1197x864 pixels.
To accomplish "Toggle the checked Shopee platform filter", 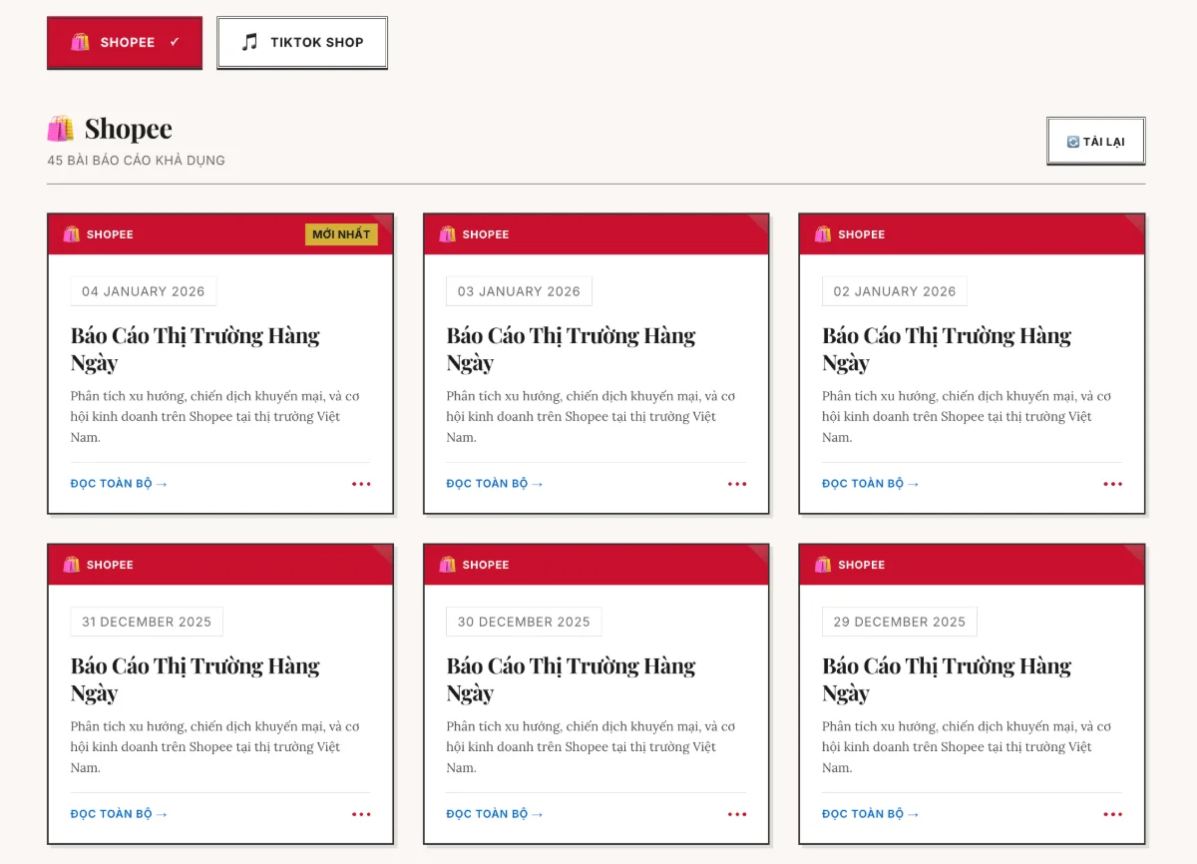I will coord(125,43).
